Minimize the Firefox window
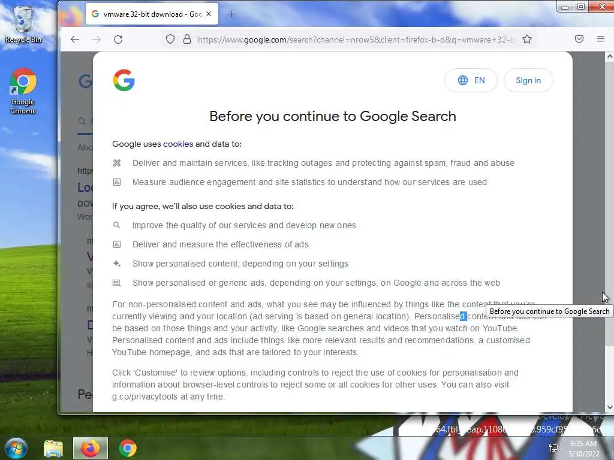This screenshot has width=614, height=460. [x=565, y=7]
